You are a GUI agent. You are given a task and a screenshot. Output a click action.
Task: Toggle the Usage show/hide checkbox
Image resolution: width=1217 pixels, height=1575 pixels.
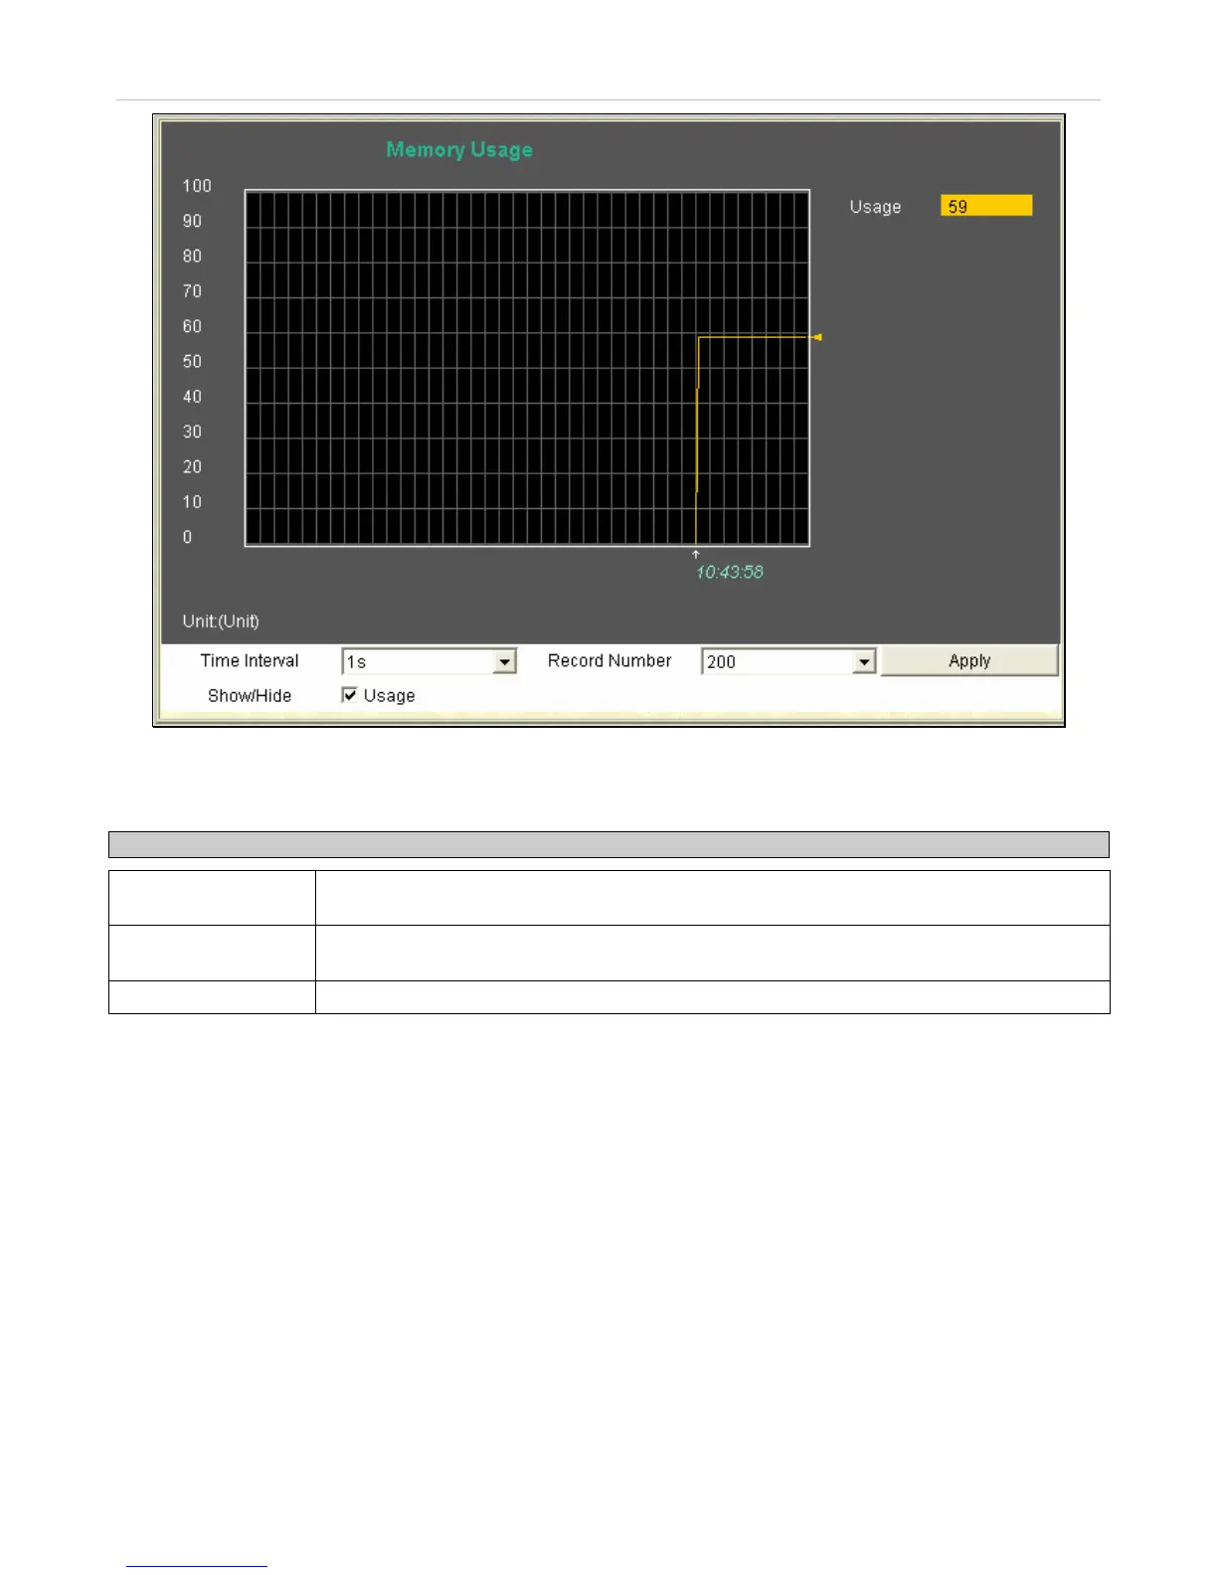(x=349, y=695)
